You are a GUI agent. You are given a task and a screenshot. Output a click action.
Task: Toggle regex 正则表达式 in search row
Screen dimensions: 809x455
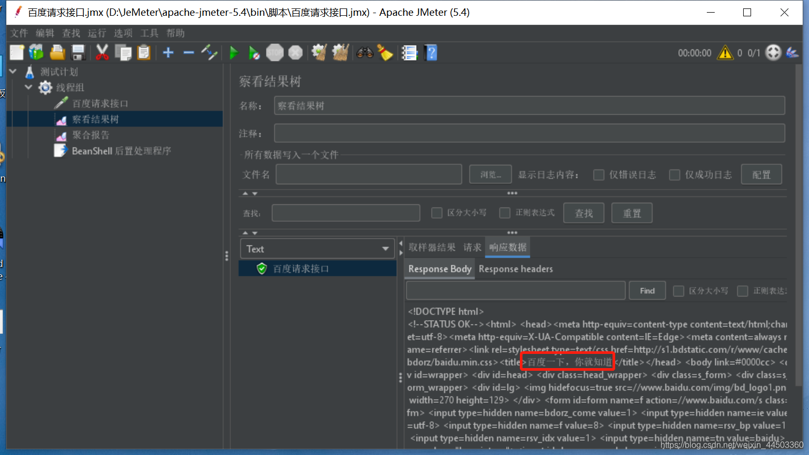[505, 213]
